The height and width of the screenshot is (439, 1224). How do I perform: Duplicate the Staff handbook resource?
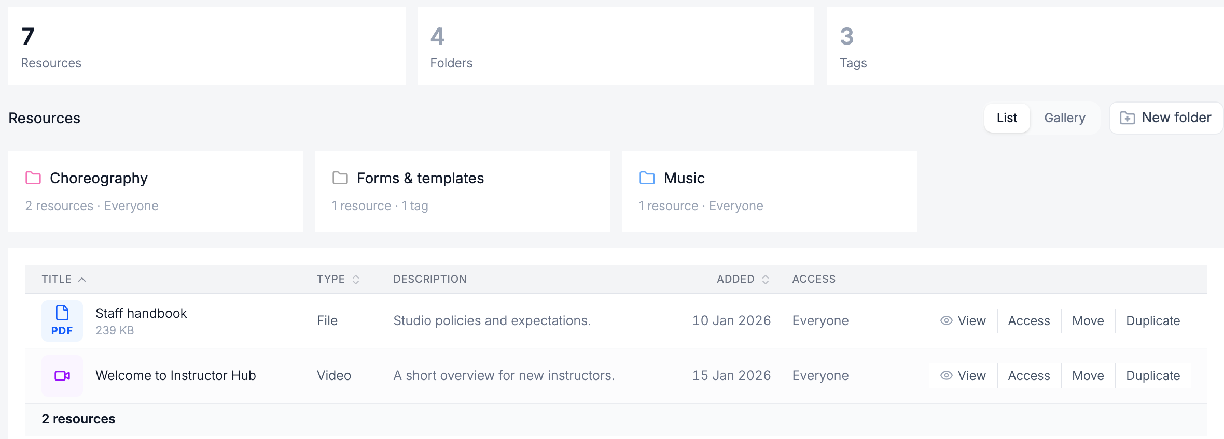click(x=1153, y=321)
